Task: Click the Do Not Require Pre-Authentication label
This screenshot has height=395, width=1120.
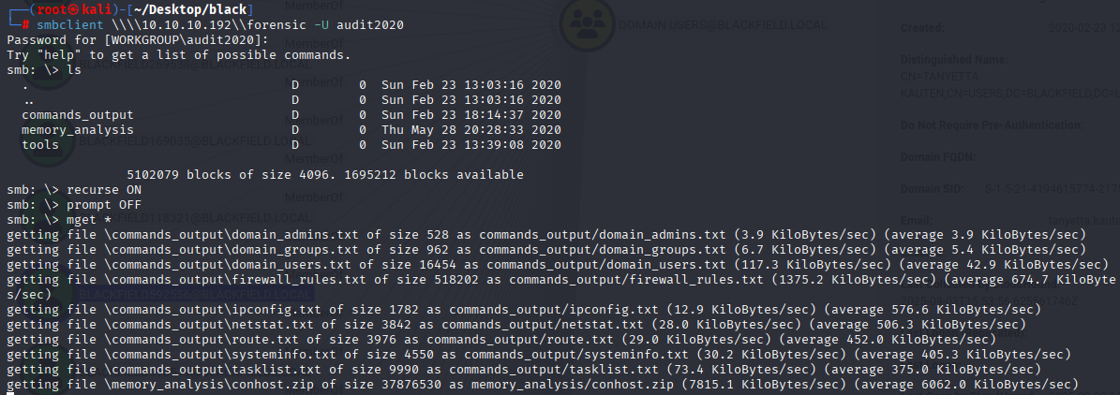Action: pyautogui.click(x=993, y=124)
